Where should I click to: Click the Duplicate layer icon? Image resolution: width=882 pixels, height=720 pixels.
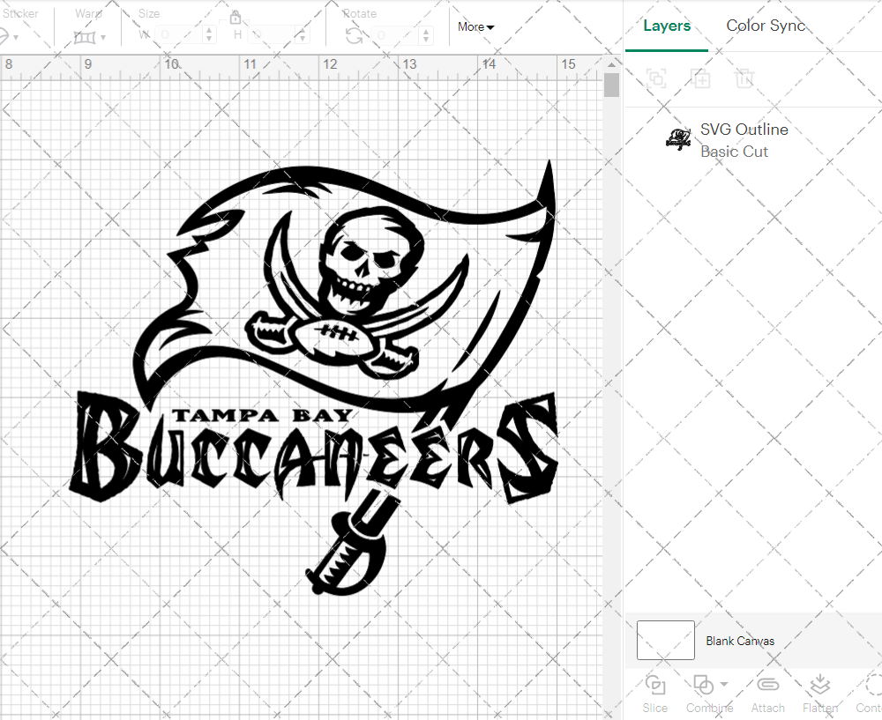coord(701,78)
